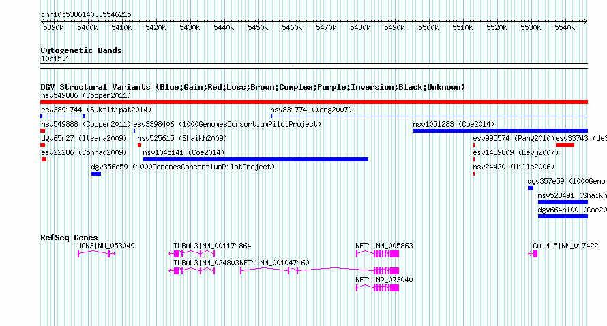Open variant dgv65n27 (Itsara2009) label

coord(84,138)
